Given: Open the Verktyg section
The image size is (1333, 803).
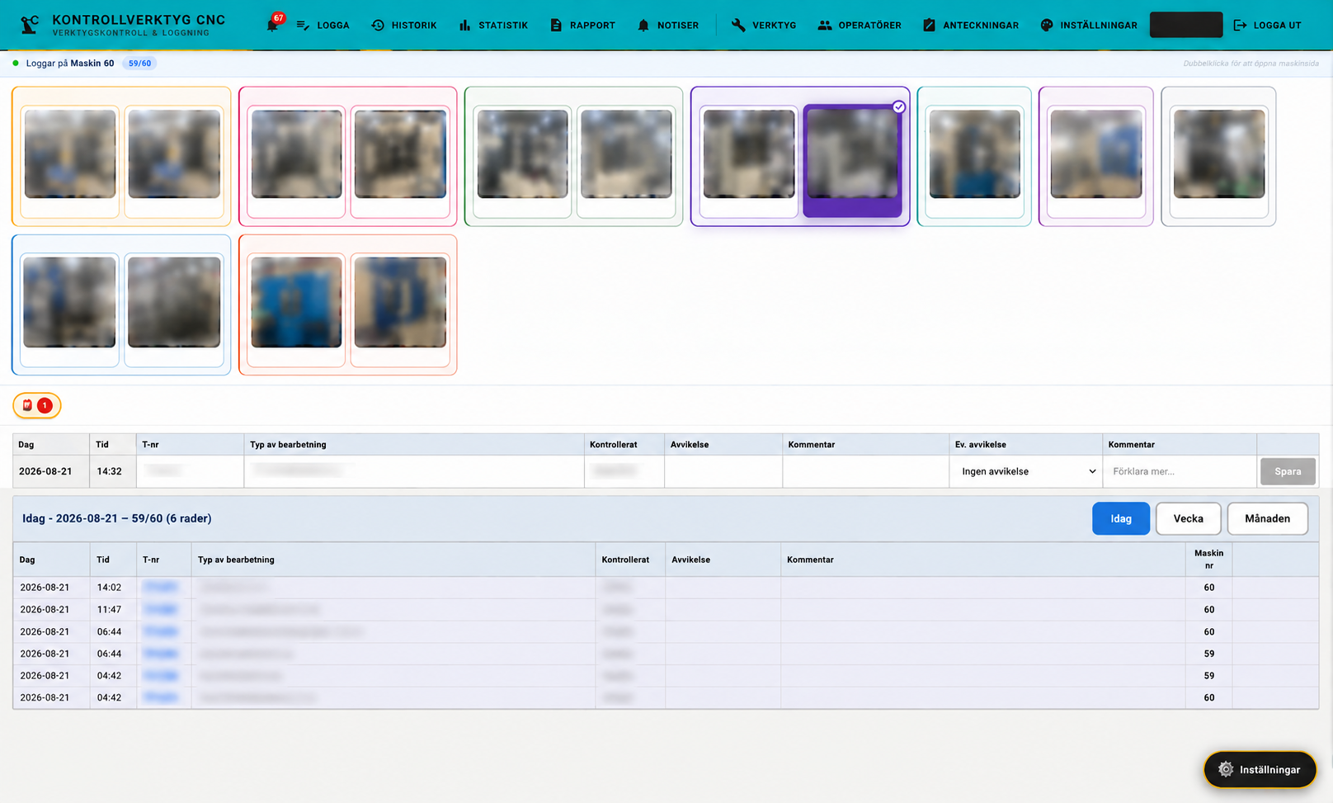Looking at the screenshot, I should pos(764,26).
